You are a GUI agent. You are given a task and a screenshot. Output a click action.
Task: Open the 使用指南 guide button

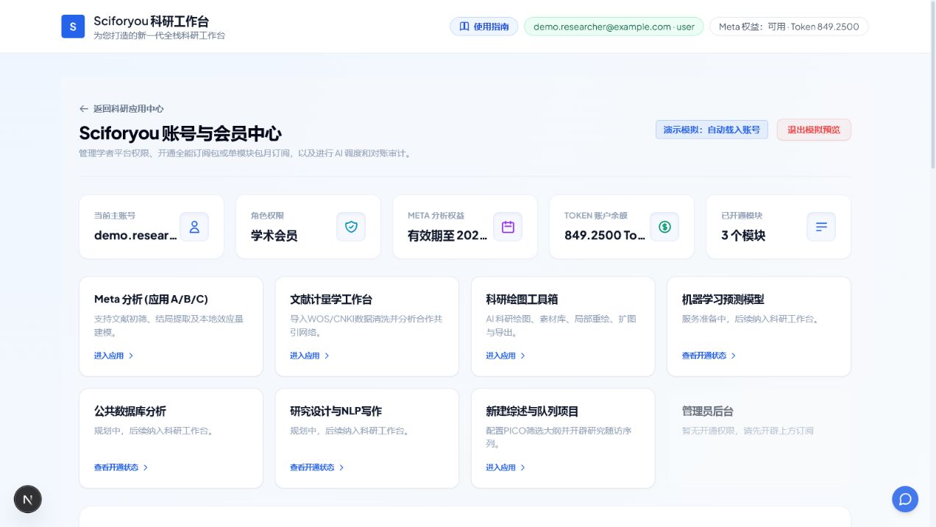pyautogui.click(x=484, y=26)
